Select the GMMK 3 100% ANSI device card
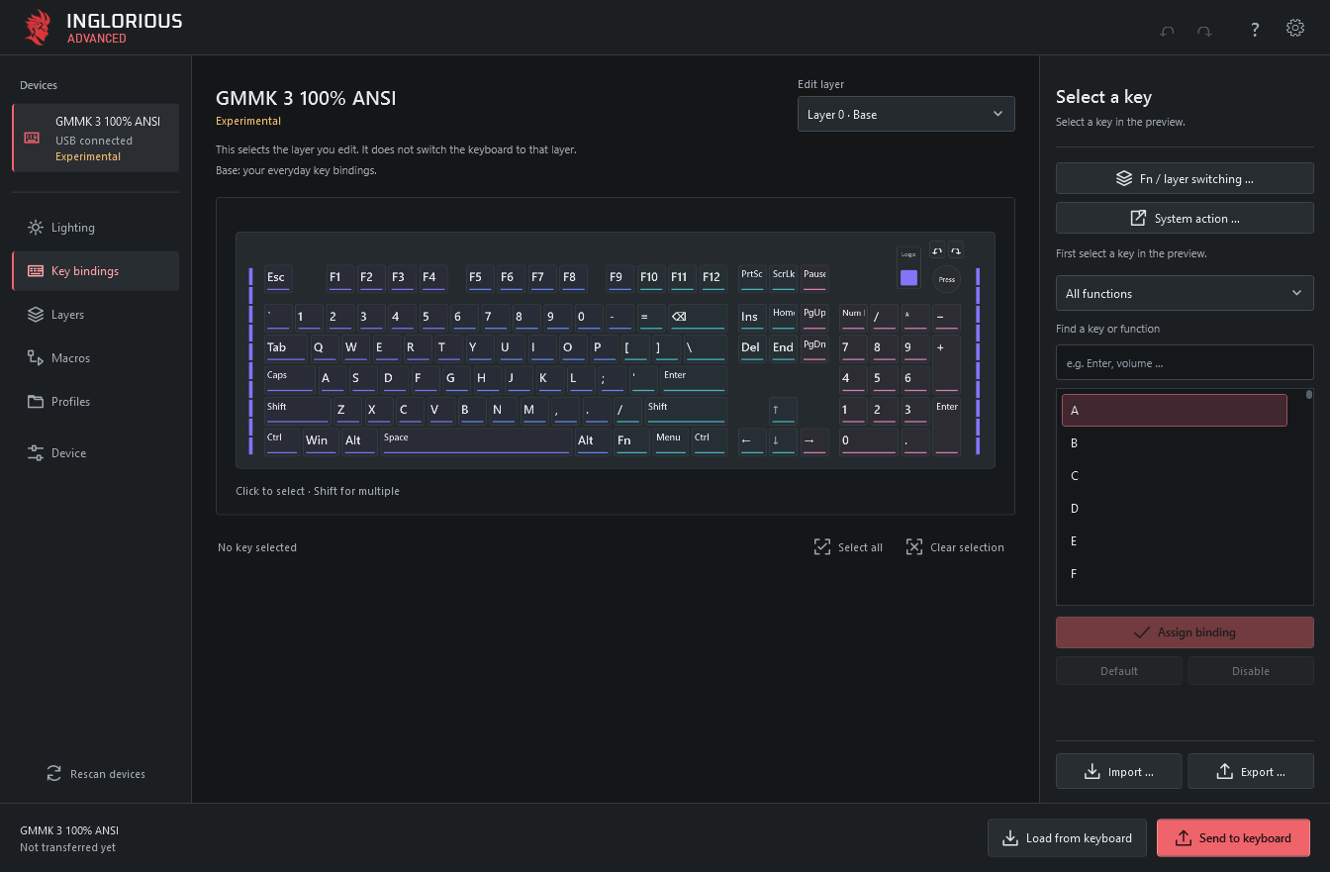This screenshot has height=872, width=1330. pos(96,138)
